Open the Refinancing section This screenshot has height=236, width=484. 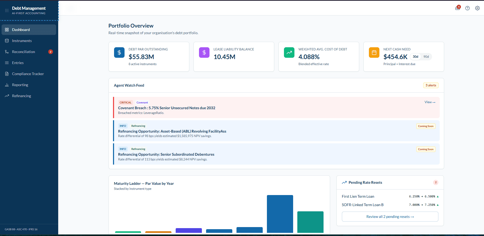click(29, 96)
